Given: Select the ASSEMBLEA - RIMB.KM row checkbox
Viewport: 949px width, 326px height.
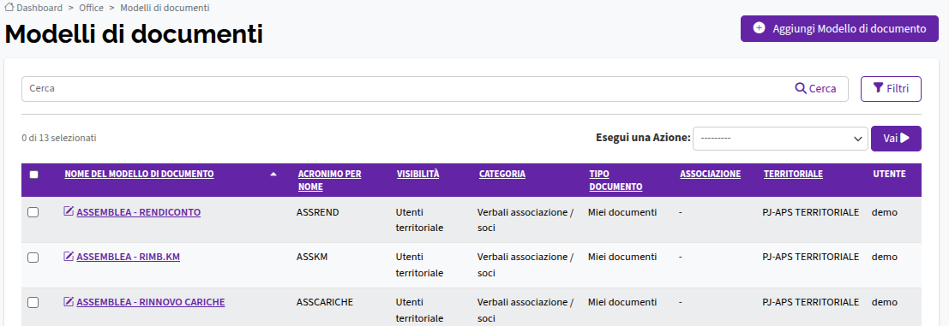Looking at the screenshot, I should [x=33, y=258].
